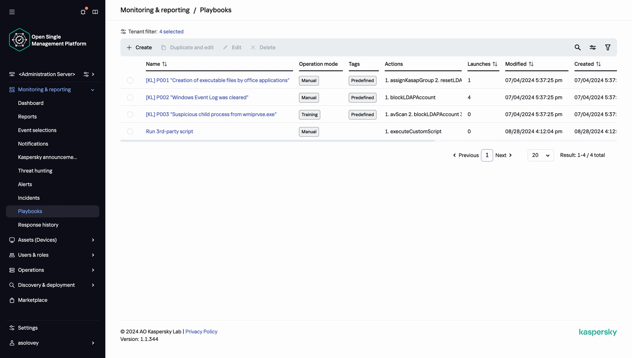
Task: Click the Monitoring & reporting breadcrumb
Action: [x=155, y=10]
